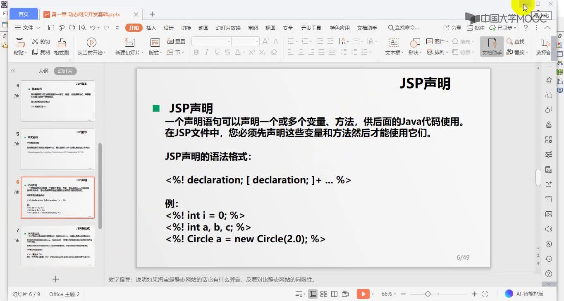Open the Picture (图片) dropdown
Screen dimensions: 564x301
[x=437, y=41]
